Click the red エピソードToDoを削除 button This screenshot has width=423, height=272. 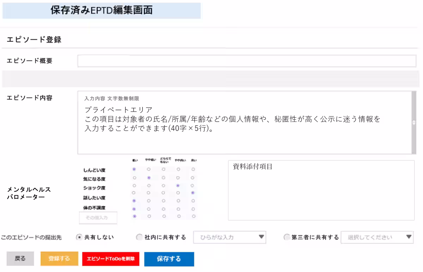[x=110, y=258]
